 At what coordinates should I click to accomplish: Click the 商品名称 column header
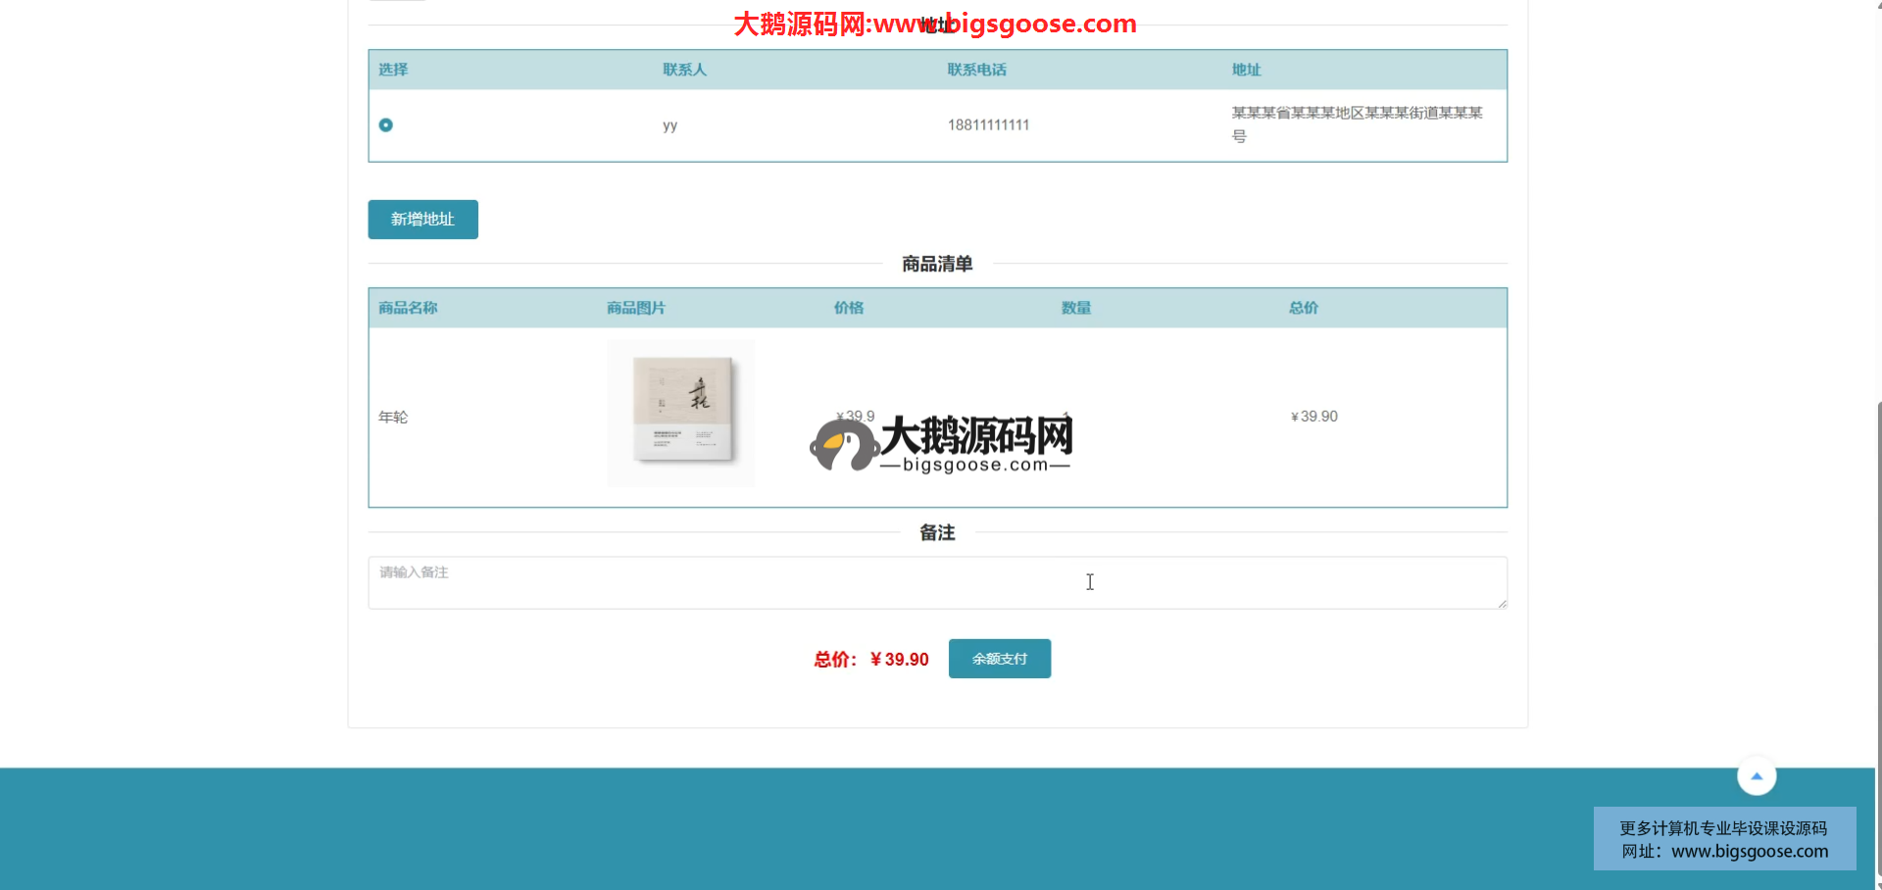[x=408, y=308]
